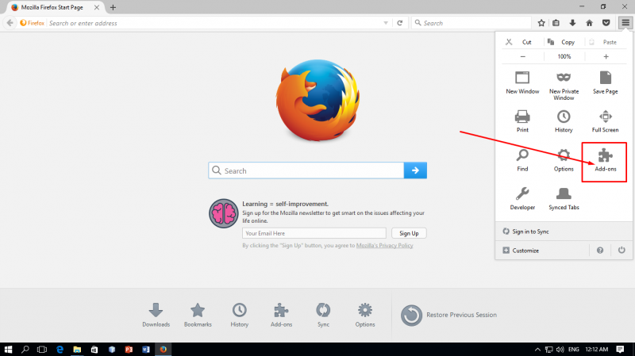The height and width of the screenshot is (356, 635).
Task: Select Paste in the menu panel
Action: [606, 42]
